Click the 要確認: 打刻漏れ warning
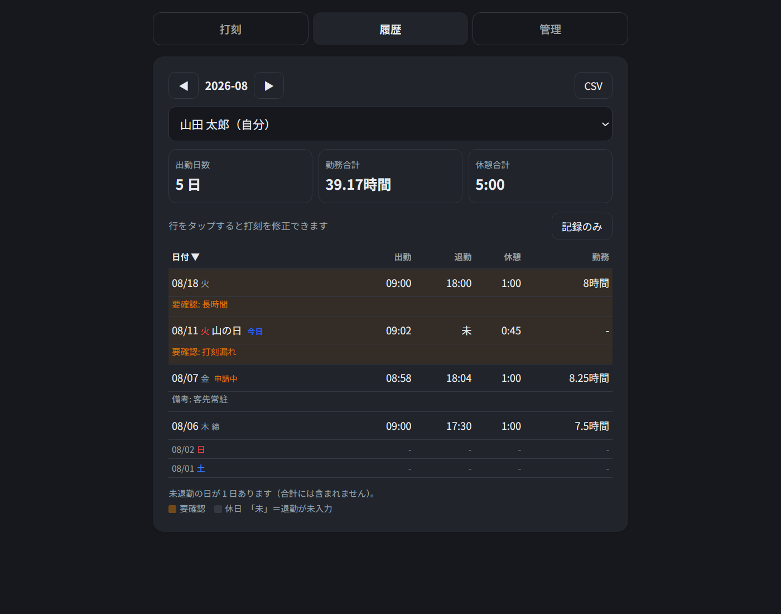 [204, 352]
